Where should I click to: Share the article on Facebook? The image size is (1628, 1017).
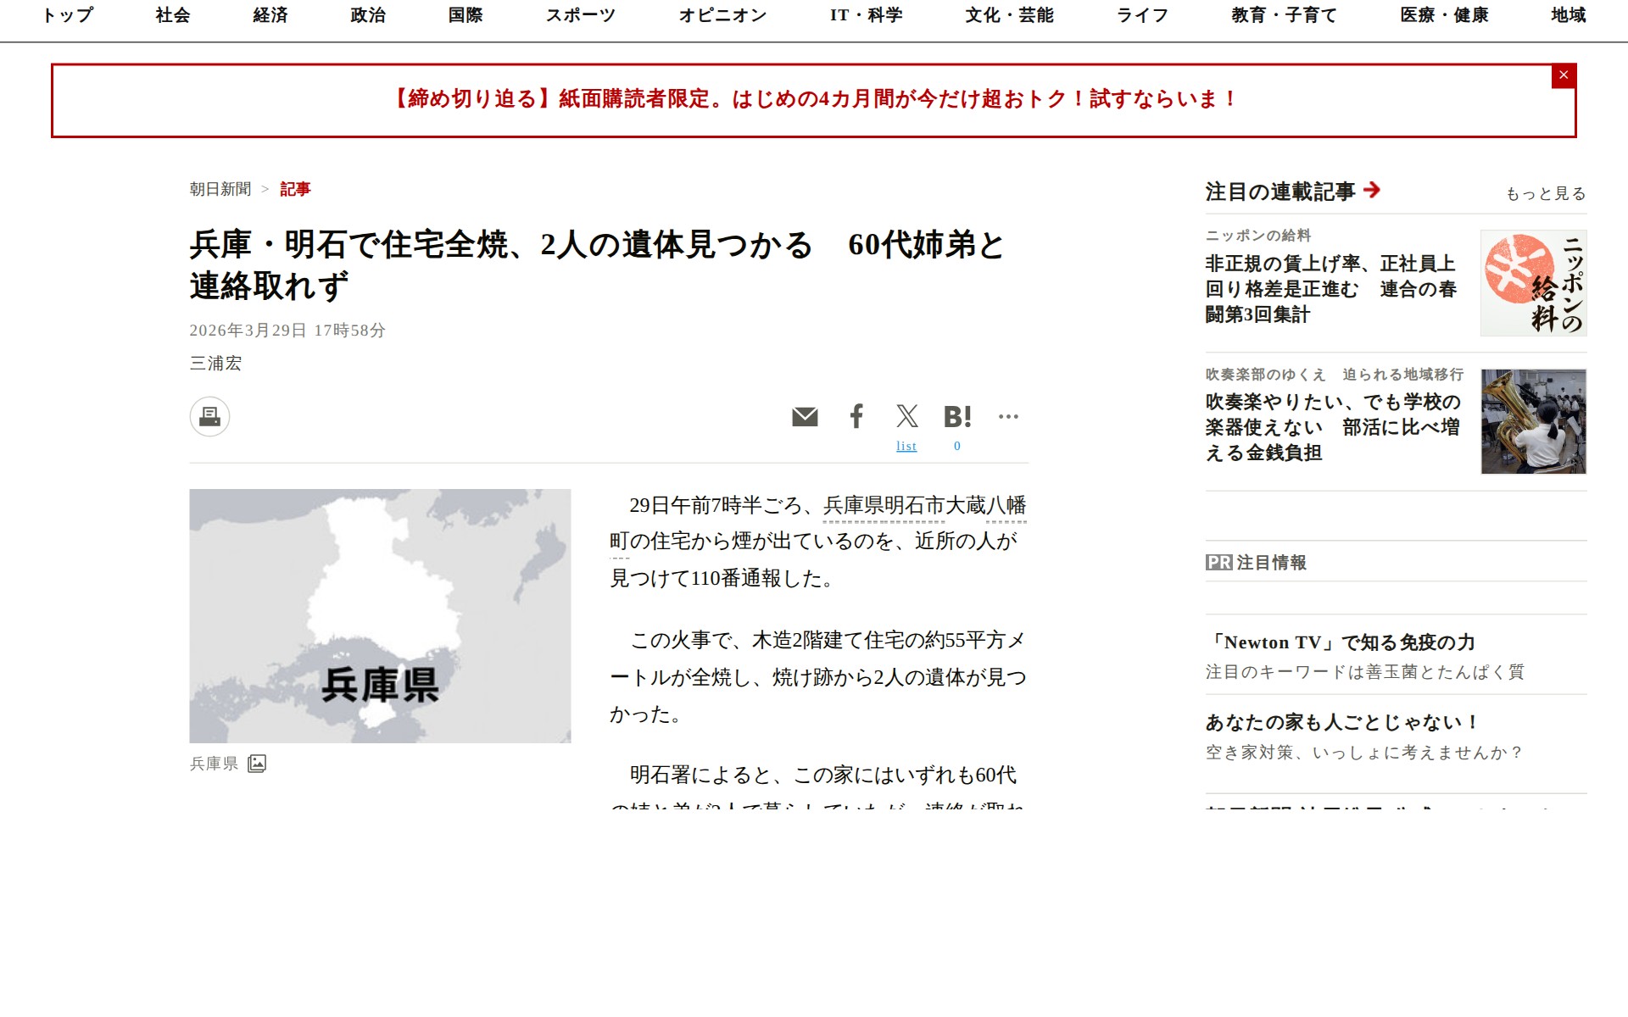[856, 416]
